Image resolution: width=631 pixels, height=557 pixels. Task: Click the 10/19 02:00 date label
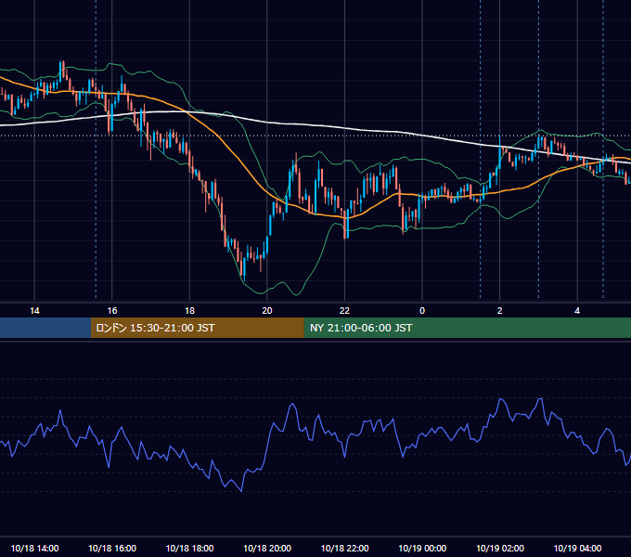pyautogui.click(x=500, y=548)
